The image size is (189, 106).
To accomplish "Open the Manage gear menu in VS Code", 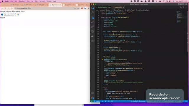I will click(x=92, y=98).
